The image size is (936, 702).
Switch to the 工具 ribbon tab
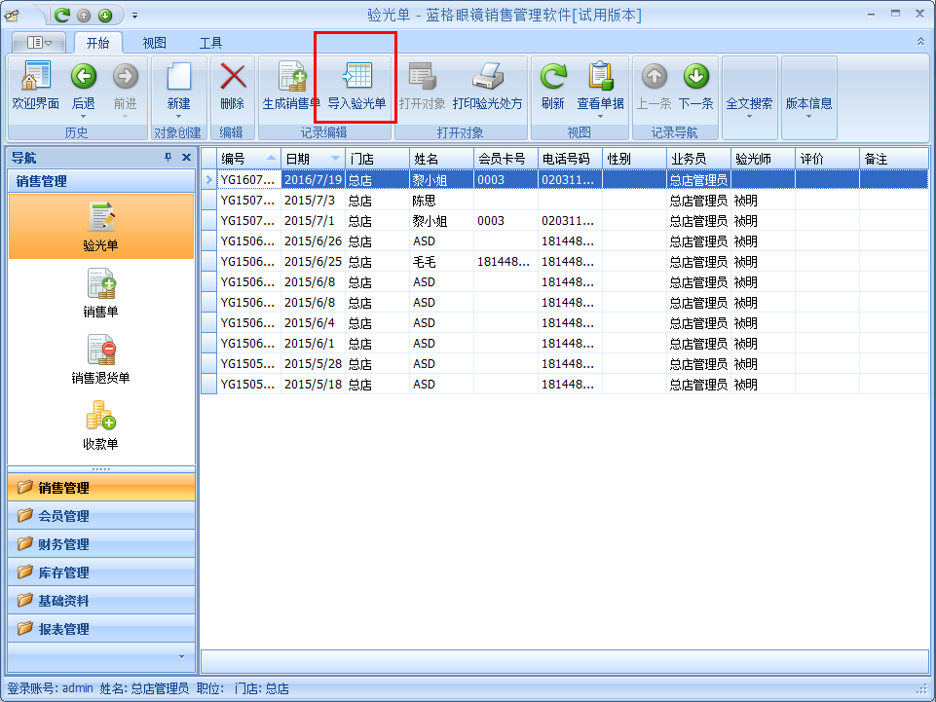(x=210, y=43)
